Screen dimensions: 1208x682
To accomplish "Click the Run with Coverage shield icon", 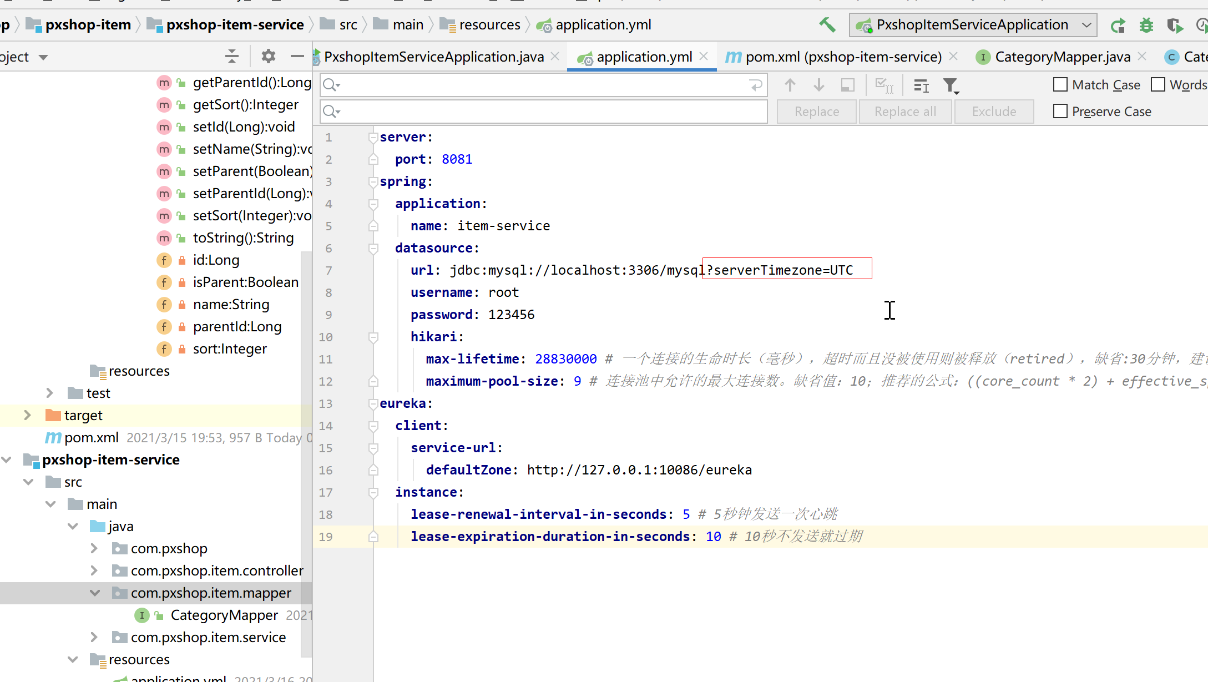I will (x=1174, y=26).
